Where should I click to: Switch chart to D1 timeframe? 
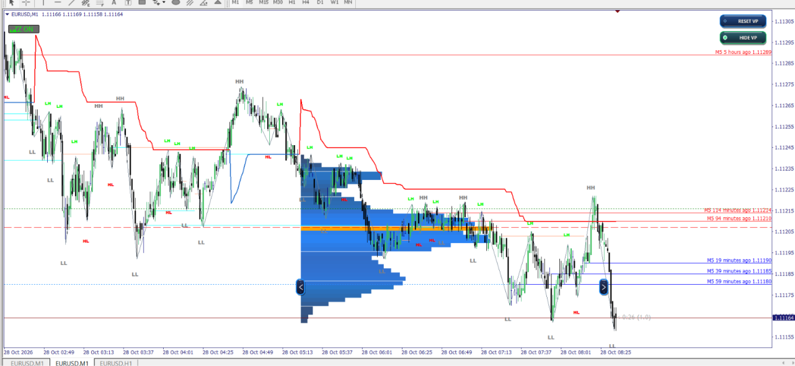320,2
